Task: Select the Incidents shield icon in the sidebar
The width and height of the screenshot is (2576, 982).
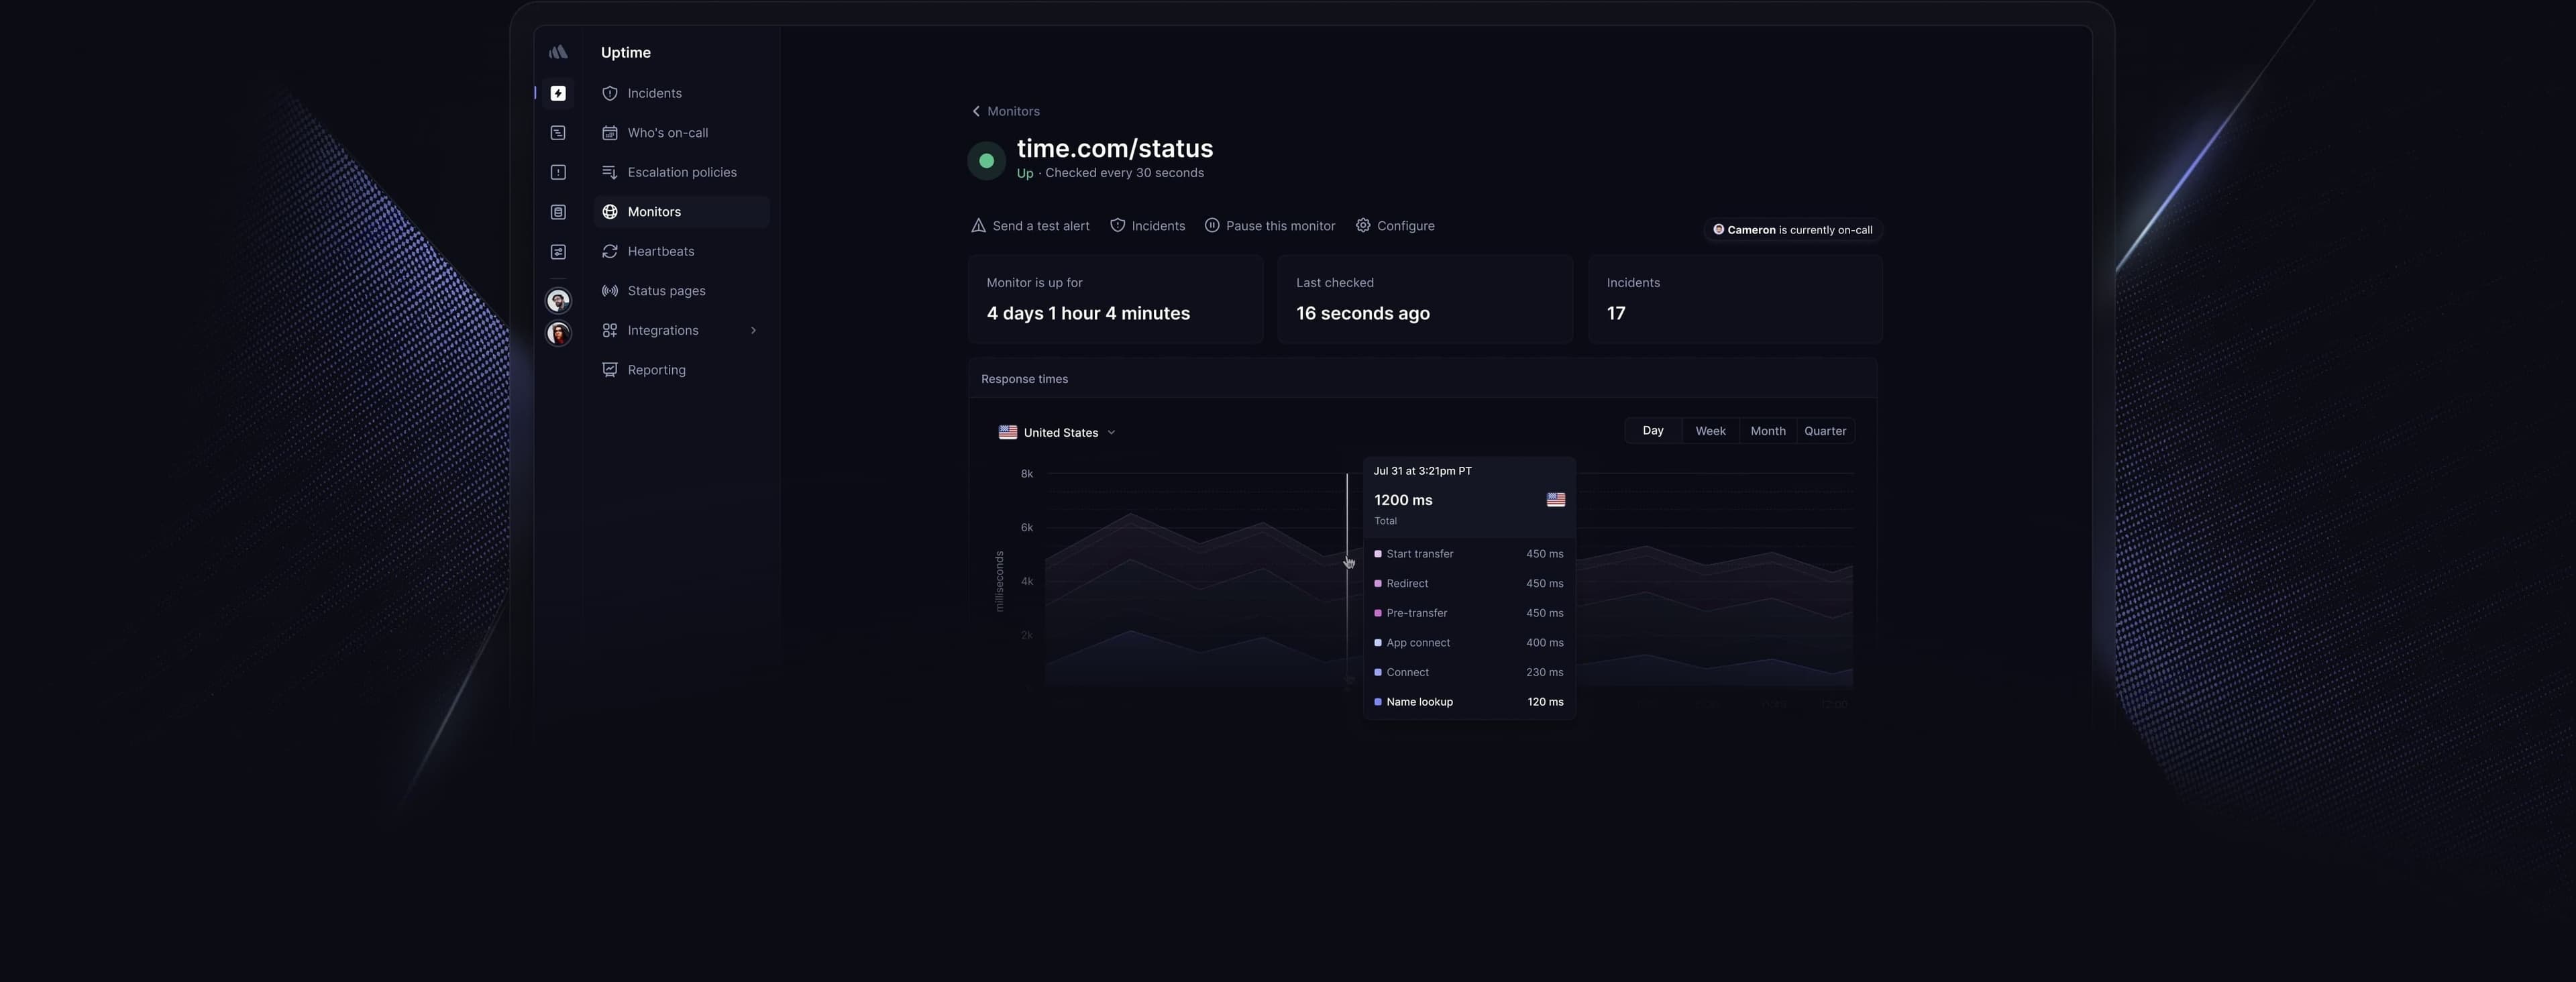Action: click(610, 93)
